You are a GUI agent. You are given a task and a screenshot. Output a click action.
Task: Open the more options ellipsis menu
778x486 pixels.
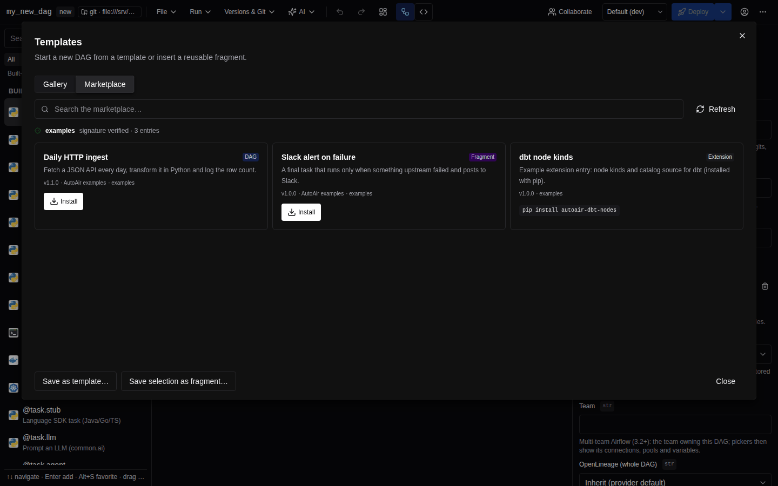pyautogui.click(x=763, y=12)
